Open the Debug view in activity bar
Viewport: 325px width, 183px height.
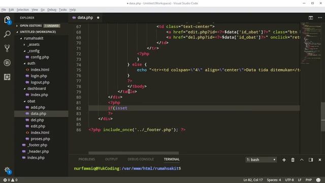pyautogui.click(x=7, y=63)
